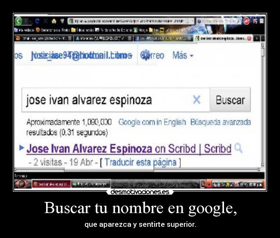Screen dimensions: 280x238
Task: Click the Buscar button
Action: click(230, 100)
